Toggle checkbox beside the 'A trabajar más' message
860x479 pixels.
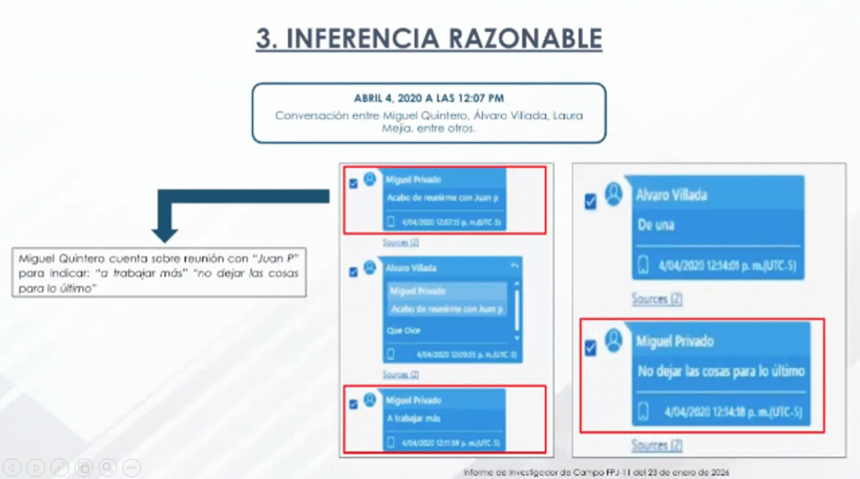coord(354,404)
